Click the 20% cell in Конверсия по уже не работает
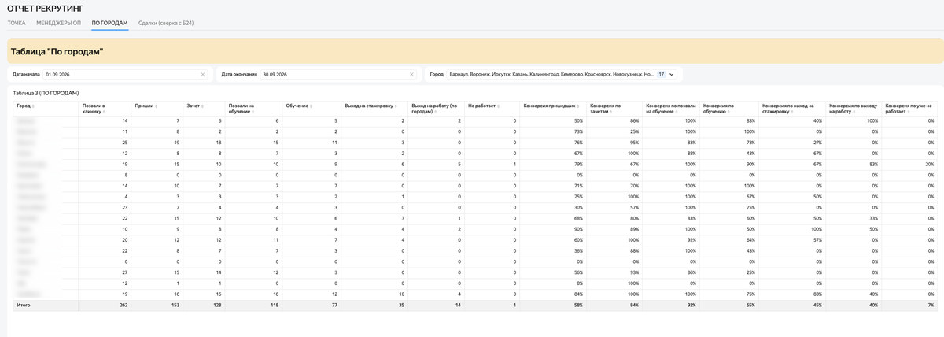944x337 pixels. [x=930, y=164]
